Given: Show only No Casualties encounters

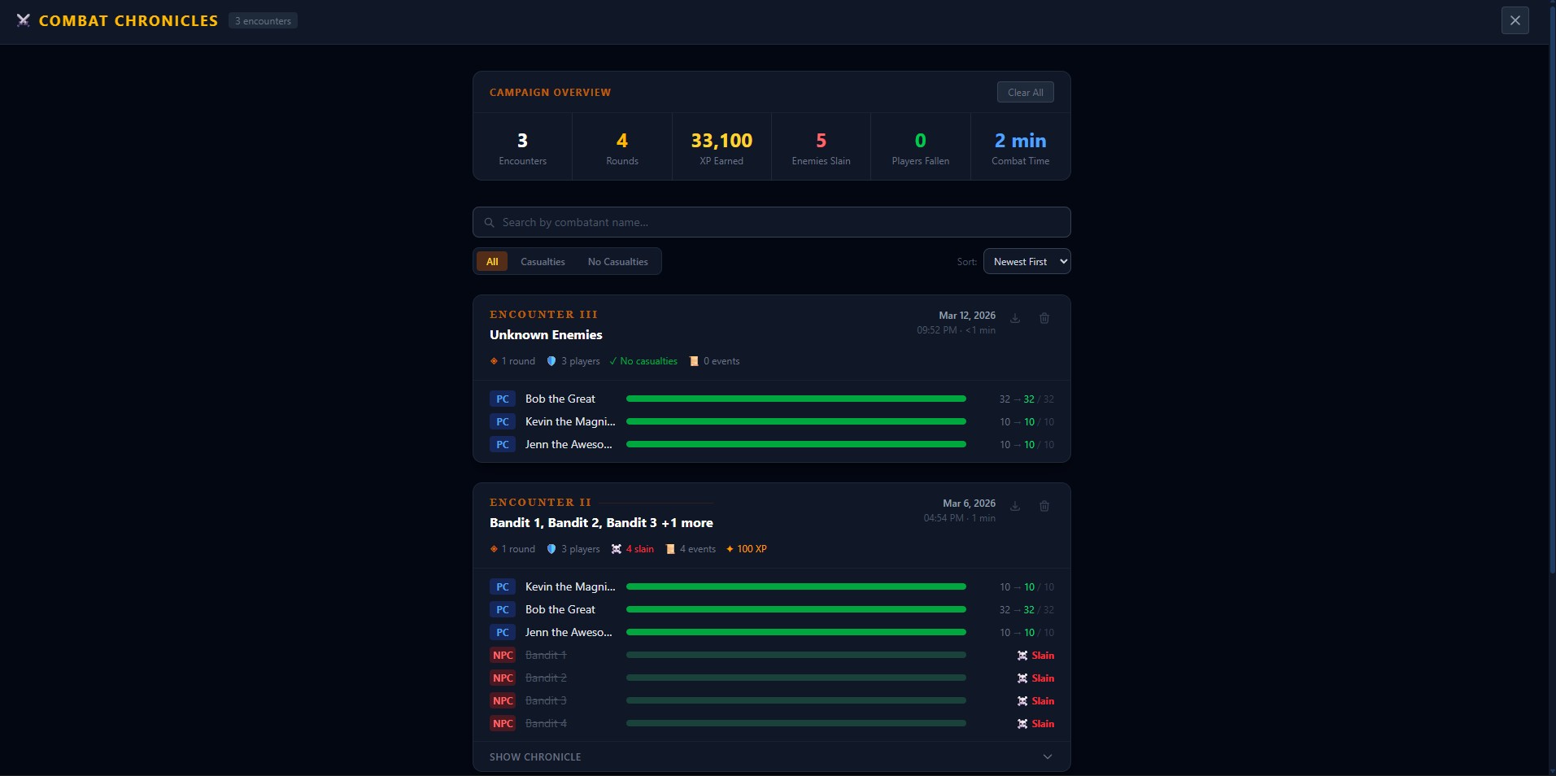Looking at the screenshot, I should [617, 261].
